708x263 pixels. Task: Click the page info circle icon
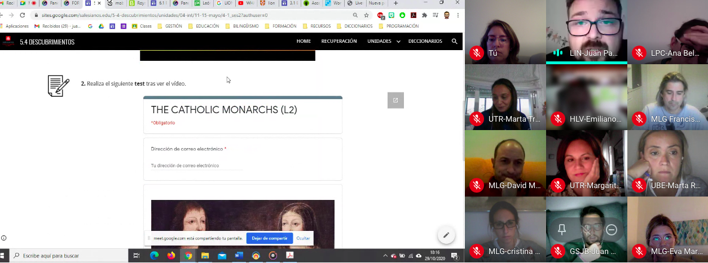click(4, 238)
